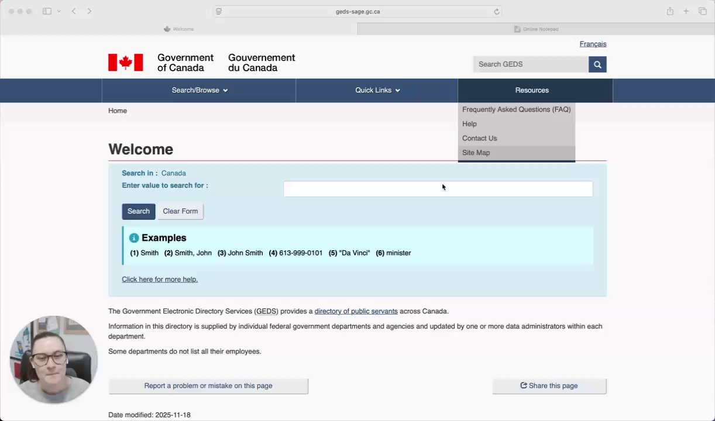Show the tab overview icon
715x421 pixels.
click(x=703, y=11)
